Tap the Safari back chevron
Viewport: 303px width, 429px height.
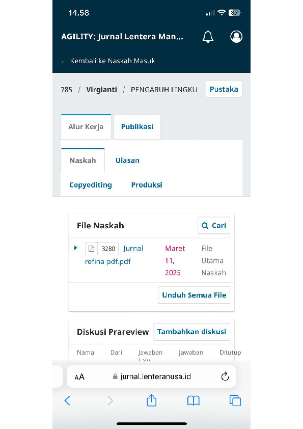coord(67,400)
